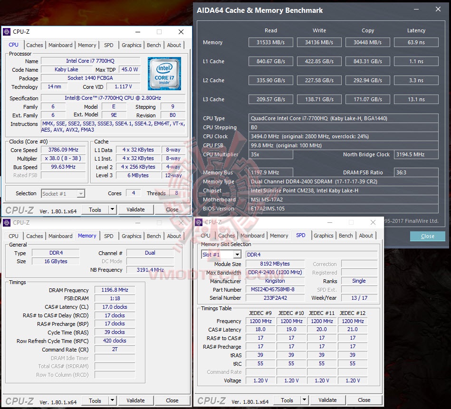Screen dimensions: 451x409
Task: Click Tools button in top CPU-Z window
Action: point(95,209)
